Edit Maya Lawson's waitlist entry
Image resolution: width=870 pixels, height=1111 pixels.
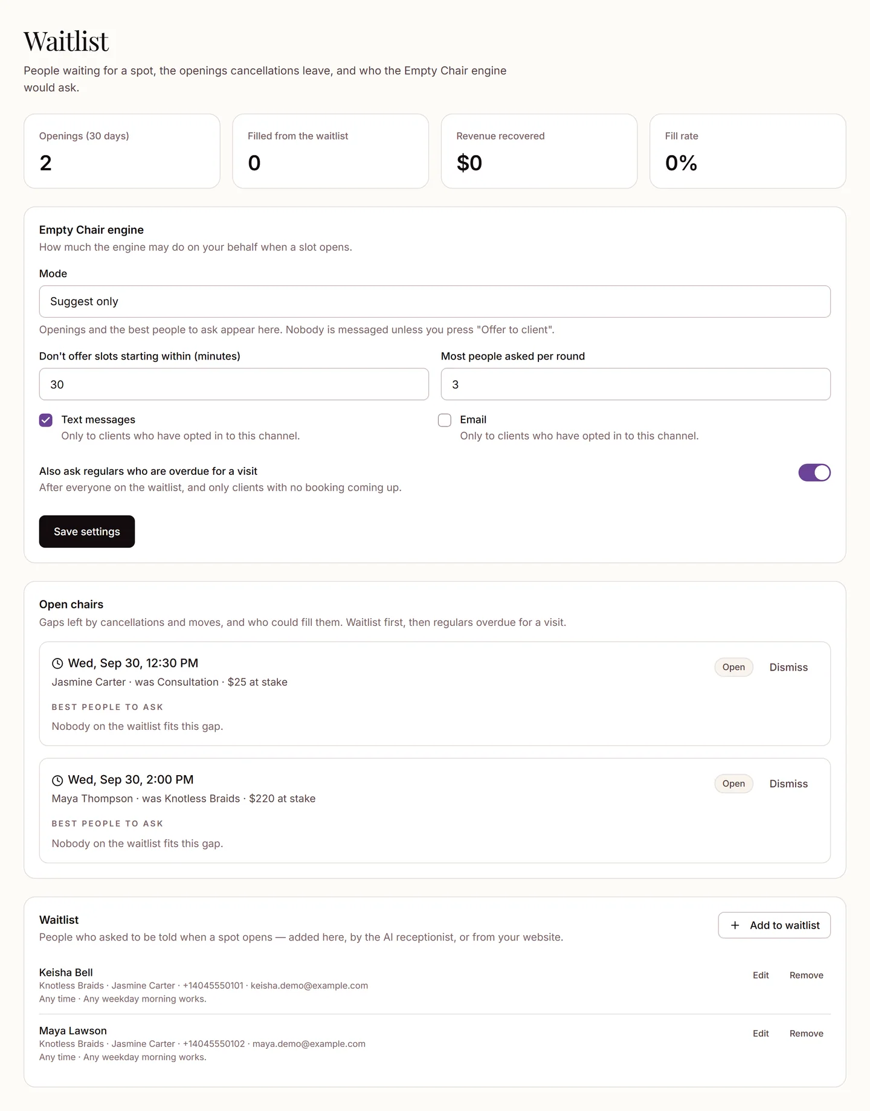[761, 1034]
